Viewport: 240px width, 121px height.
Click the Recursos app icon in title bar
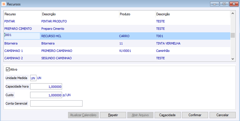4,4
